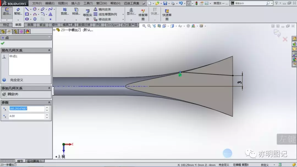Open the Insert menu
297x167 pixels.
[x=75, y=3]
